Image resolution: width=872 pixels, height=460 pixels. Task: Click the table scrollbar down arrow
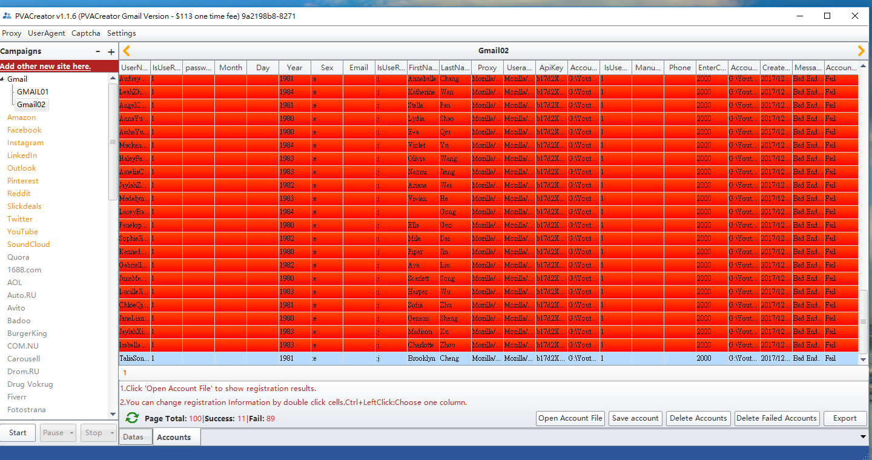tap(863, 359)
